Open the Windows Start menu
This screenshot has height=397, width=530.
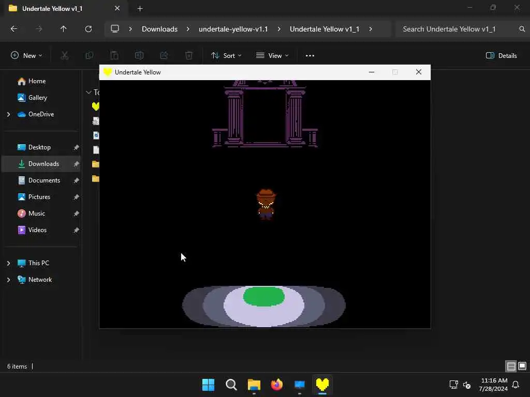click(208, 385)
